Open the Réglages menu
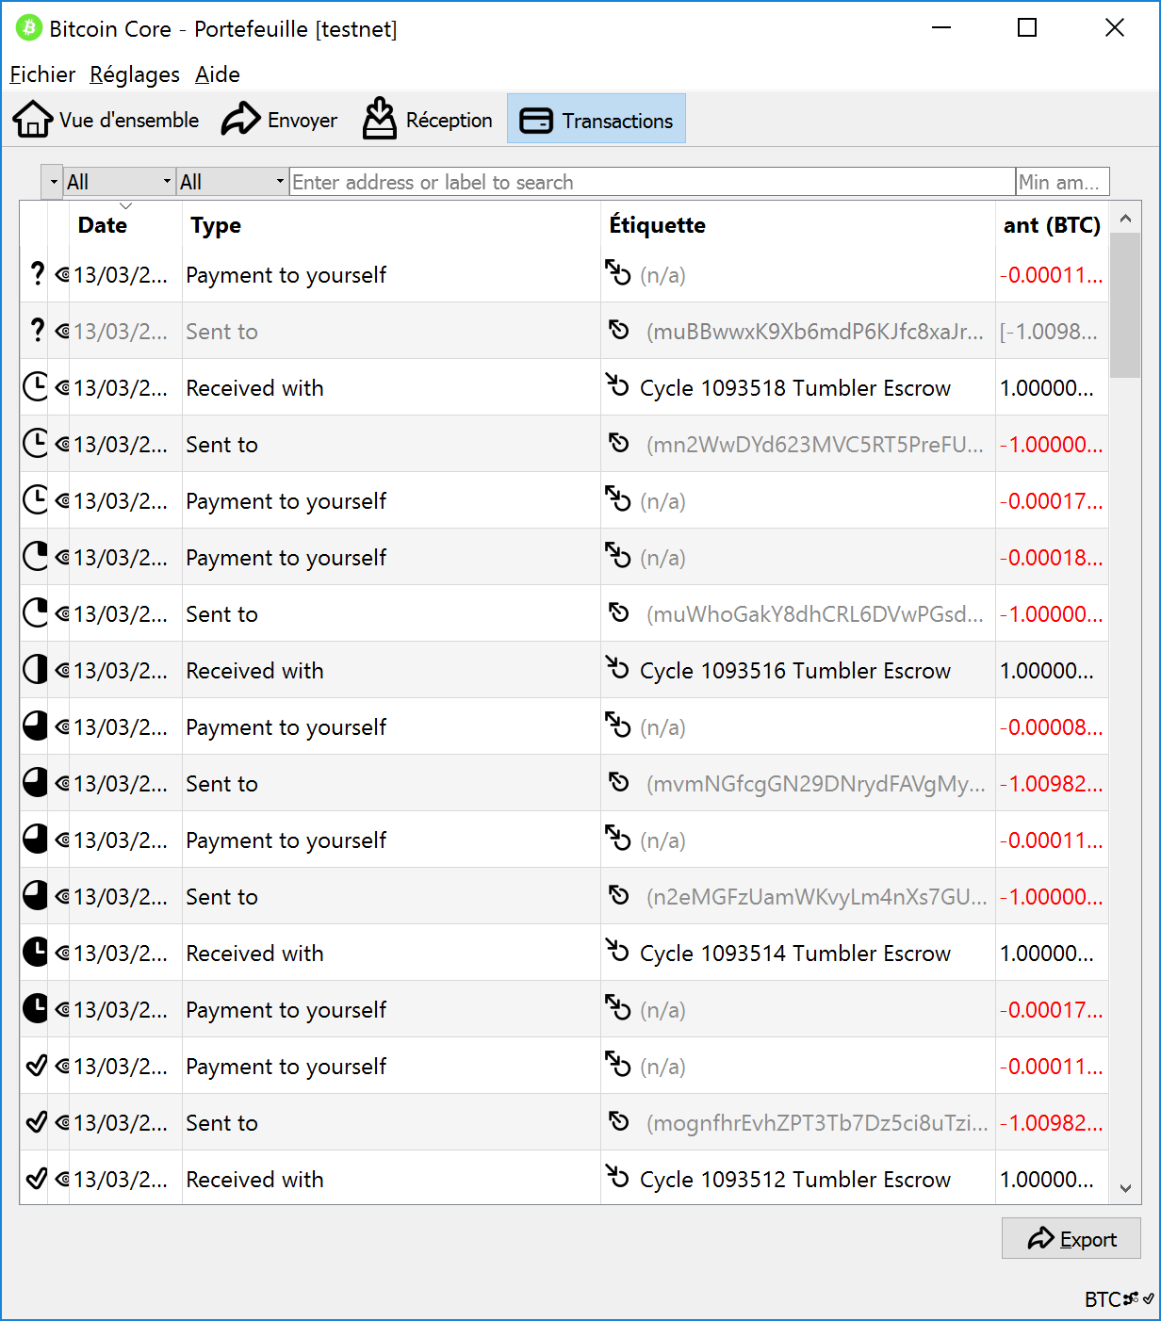This screenshot has width=1161, height=1321. pyautogui.click(x=135, y=74)
